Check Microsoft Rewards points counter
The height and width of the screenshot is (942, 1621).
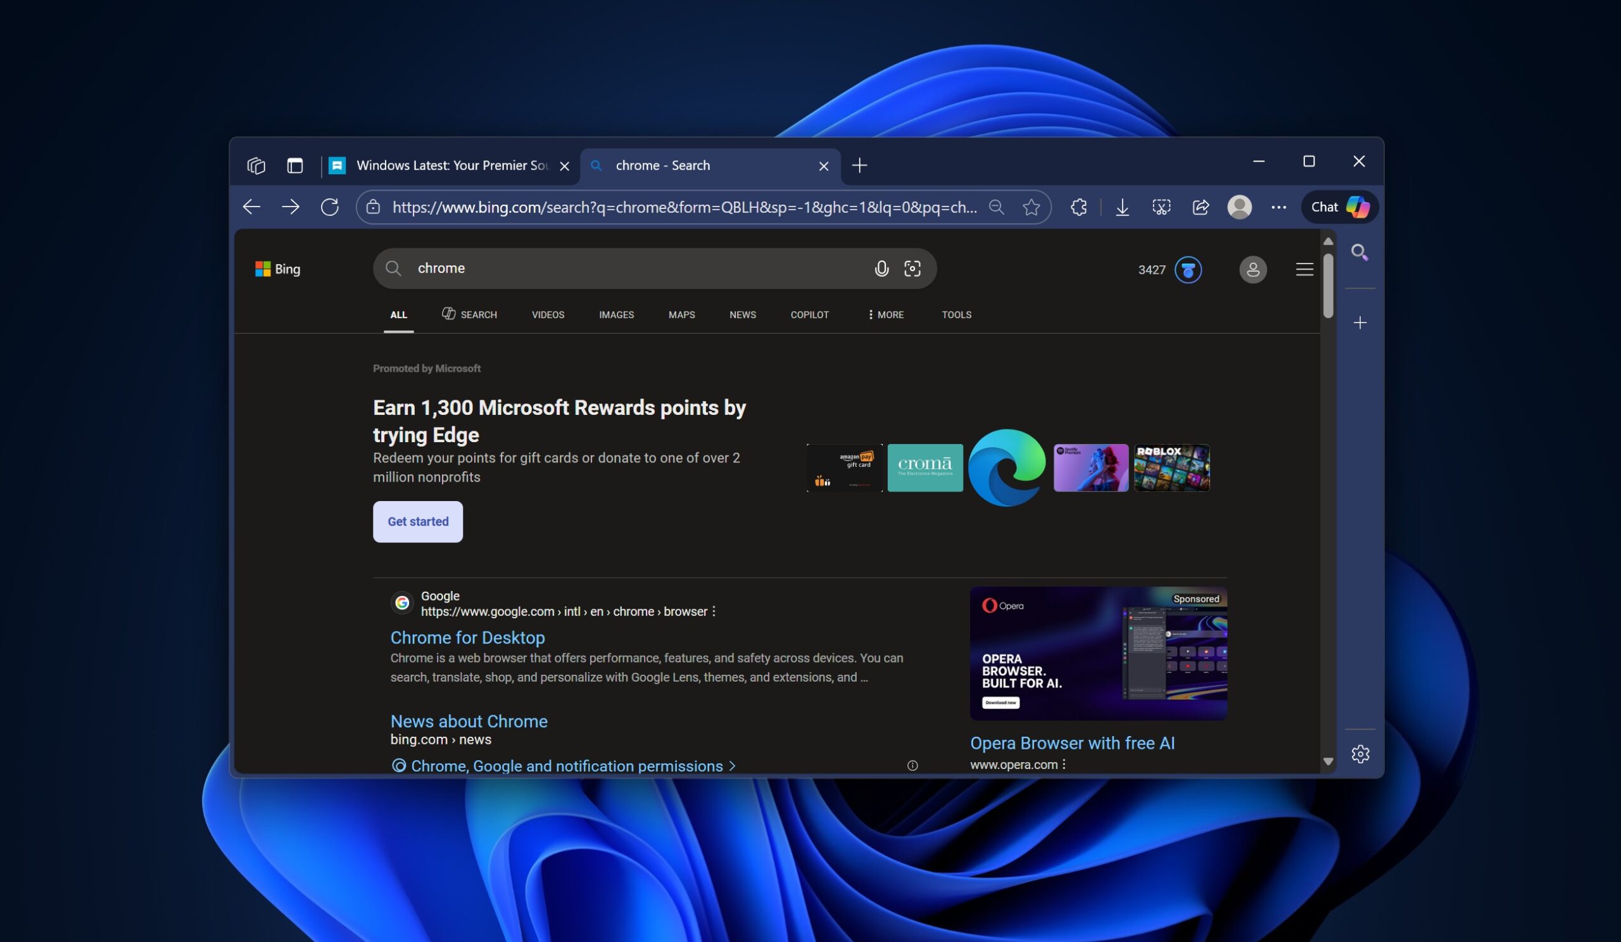(1168, 269)
